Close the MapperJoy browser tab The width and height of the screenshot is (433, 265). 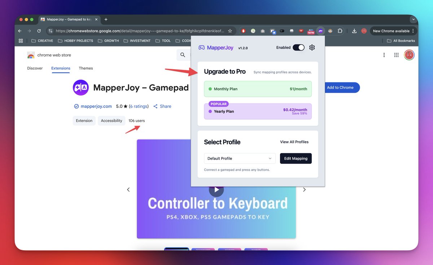[96, 19]
